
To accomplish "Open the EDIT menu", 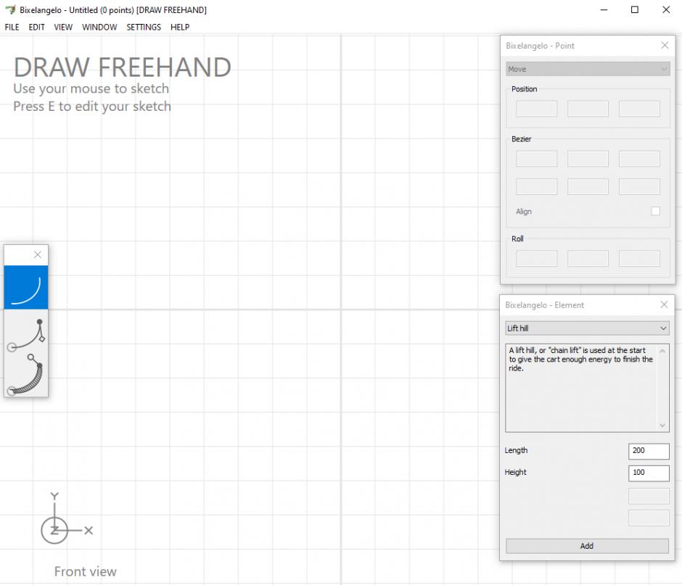I will coord(37,27).
